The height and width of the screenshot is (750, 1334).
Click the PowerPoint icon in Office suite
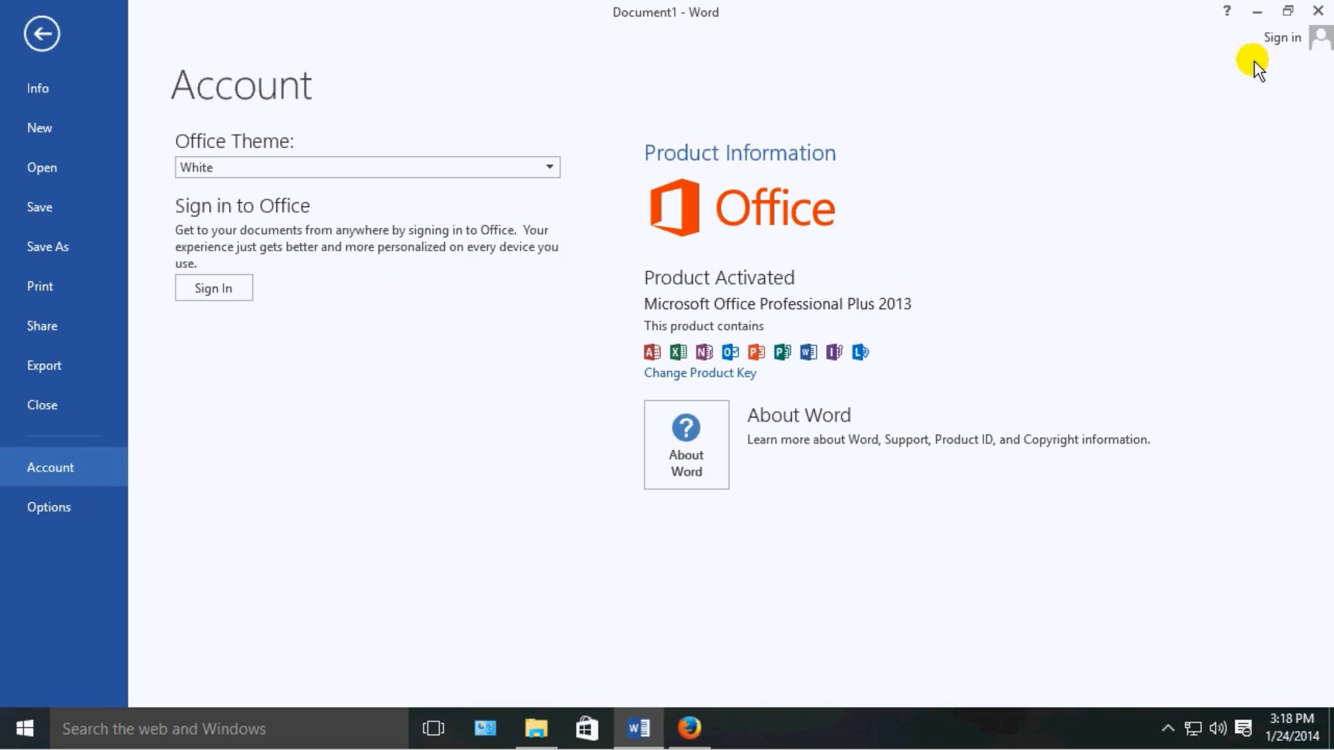pyautogui.click(x=756, y=351)
